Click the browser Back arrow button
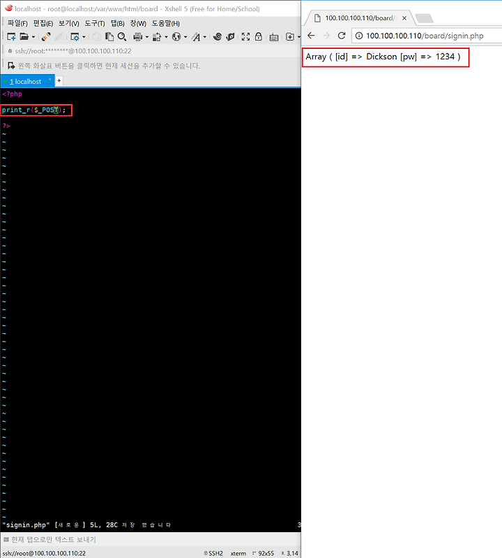 pyautogui.click(x=311, y=36)
